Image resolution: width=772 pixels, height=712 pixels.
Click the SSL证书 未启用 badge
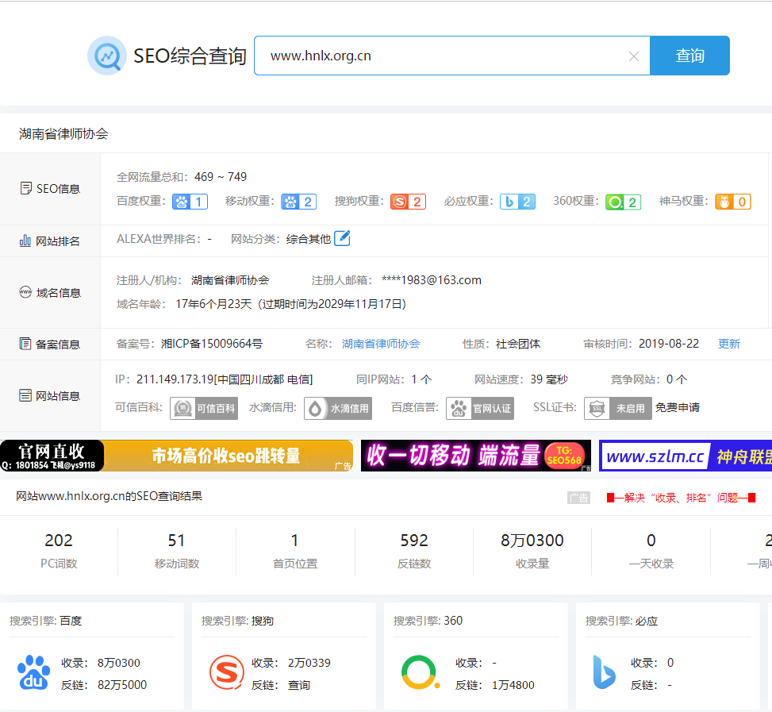point(618,408)
